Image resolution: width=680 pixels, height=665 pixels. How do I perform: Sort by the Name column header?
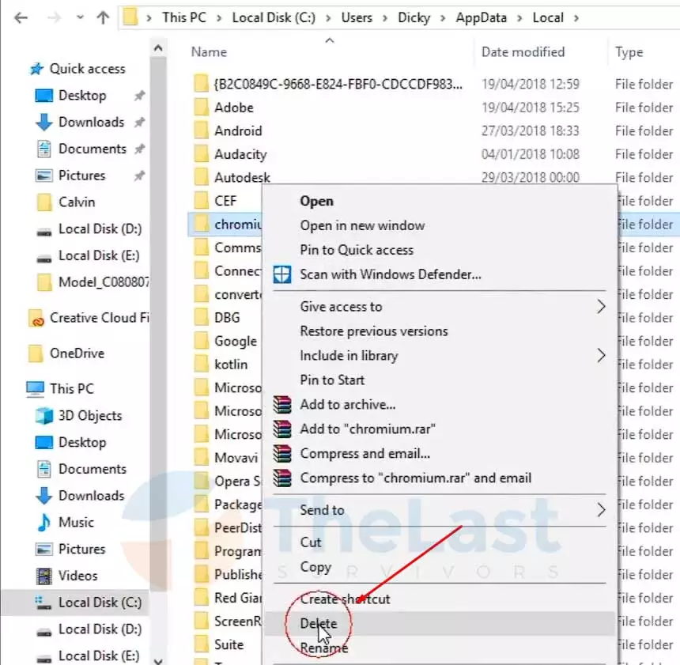point(209,52)
